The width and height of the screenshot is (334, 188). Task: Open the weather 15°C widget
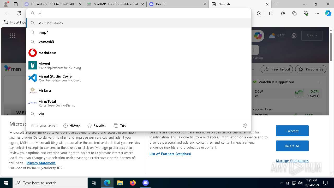[277, 36]
